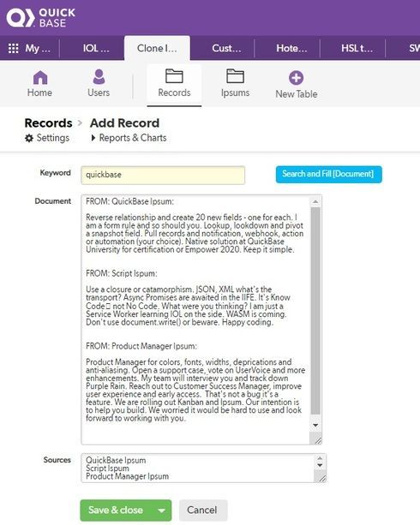Switch to the HSL t... app tab
The height and width of the screenshot is (525, 420).
357,49
